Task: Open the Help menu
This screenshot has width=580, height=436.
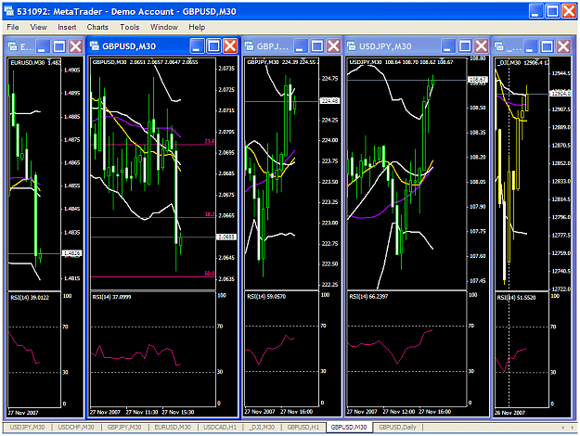Action: [197, 27]
